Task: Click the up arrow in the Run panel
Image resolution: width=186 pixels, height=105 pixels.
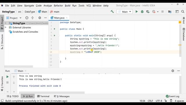Action: [14, 77]
